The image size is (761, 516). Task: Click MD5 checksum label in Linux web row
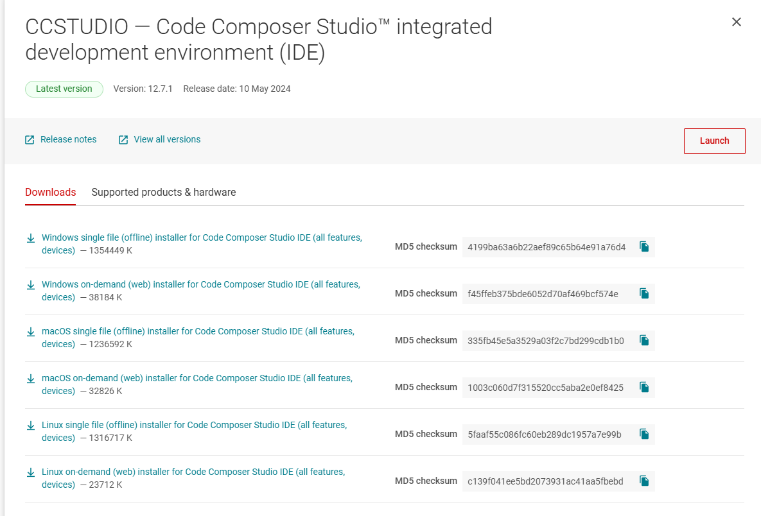click(426, 481)
